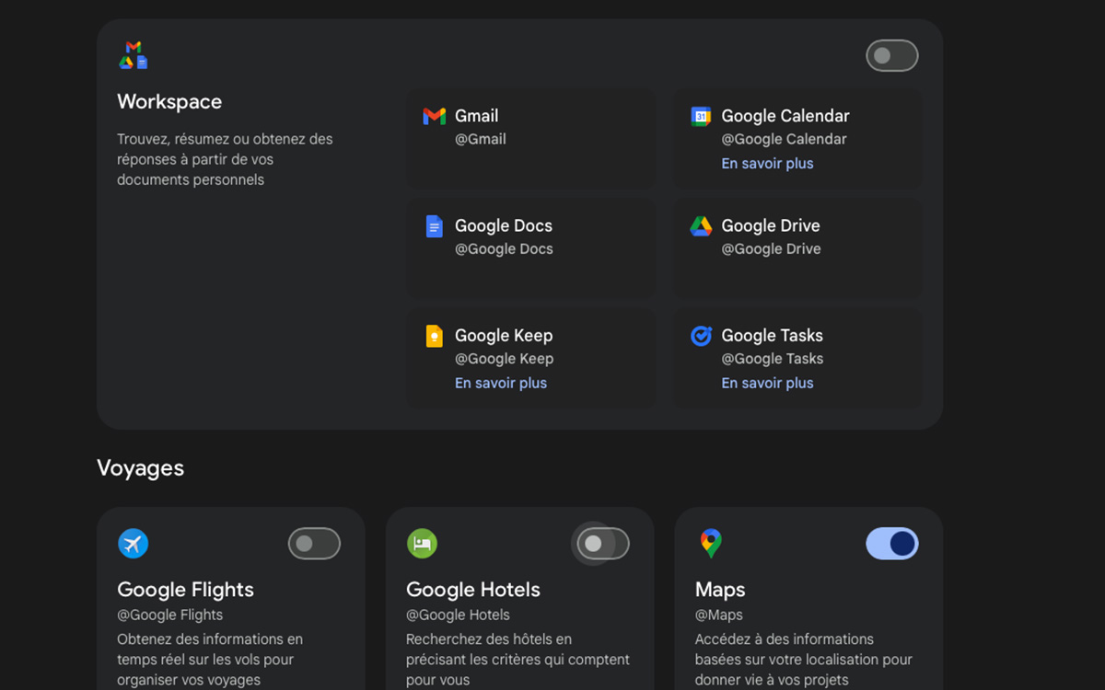This screenshot has height=690, width=1105.
Task: Click the Google Flights airplane icon
Action: [134, 544]
